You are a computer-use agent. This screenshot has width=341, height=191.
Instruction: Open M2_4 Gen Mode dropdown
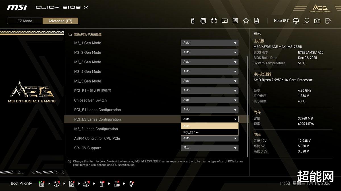[209, 71]
